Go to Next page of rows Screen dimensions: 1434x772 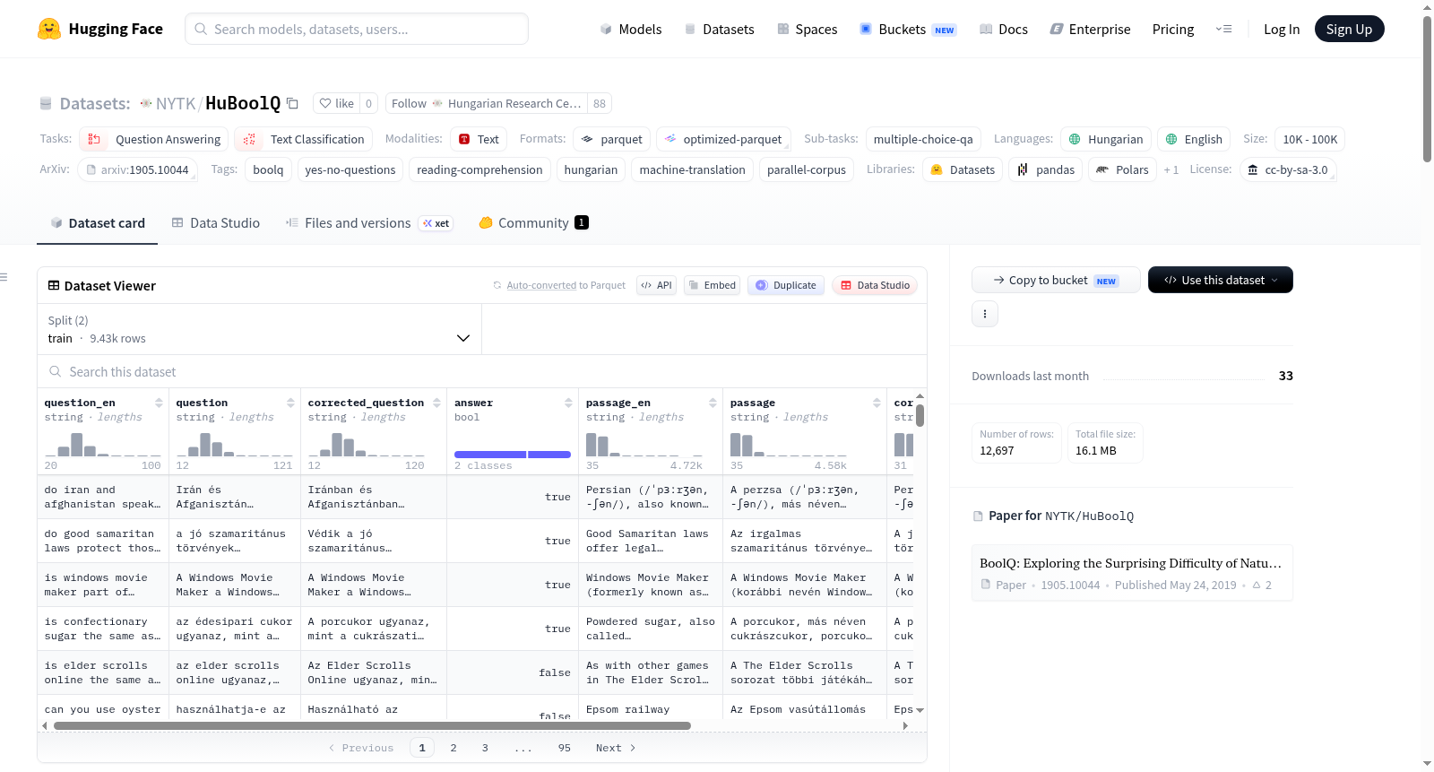point(616,748)
